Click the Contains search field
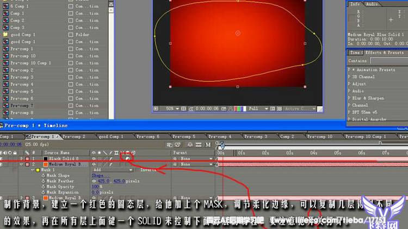The image size is (408, 229). pyautogui.click(x=389, y=61)
